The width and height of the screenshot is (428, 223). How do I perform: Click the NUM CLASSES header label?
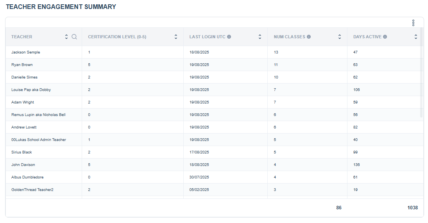point(289,37)
